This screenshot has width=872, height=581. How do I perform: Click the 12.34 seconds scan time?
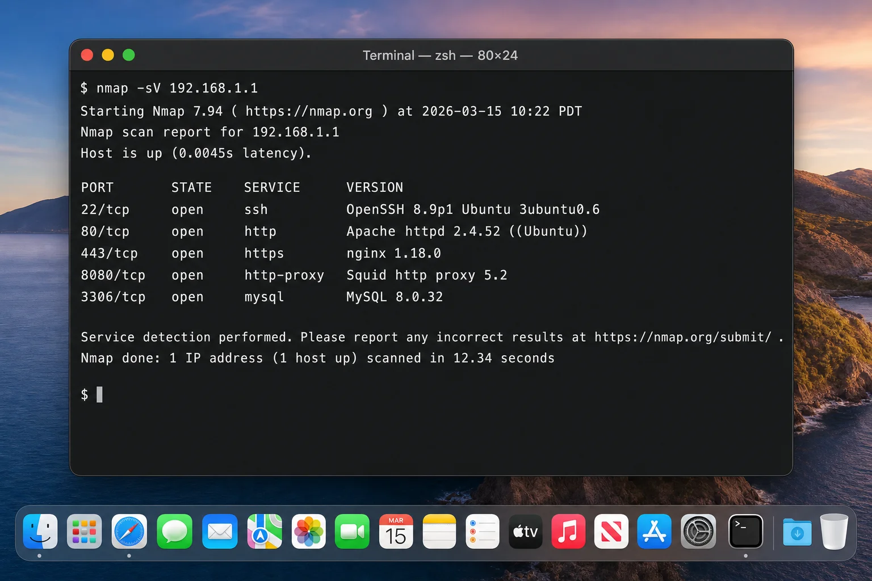(504, 358)
